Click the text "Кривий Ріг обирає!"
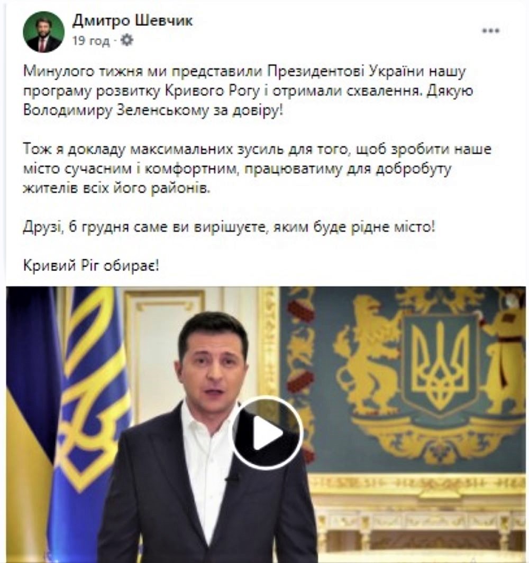Image resolution: width=529 pixels, height=563 pixels. tap(90, 266)
